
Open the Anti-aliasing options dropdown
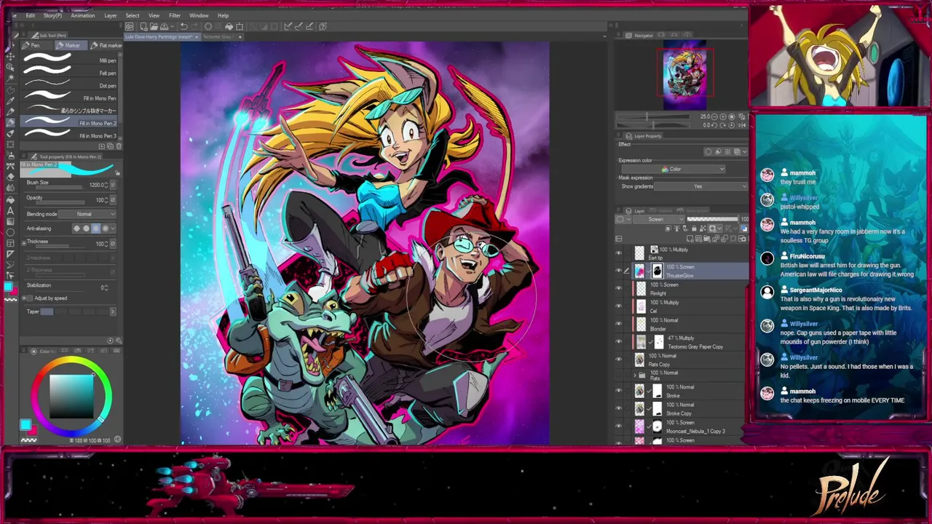(x=113, y=229)
